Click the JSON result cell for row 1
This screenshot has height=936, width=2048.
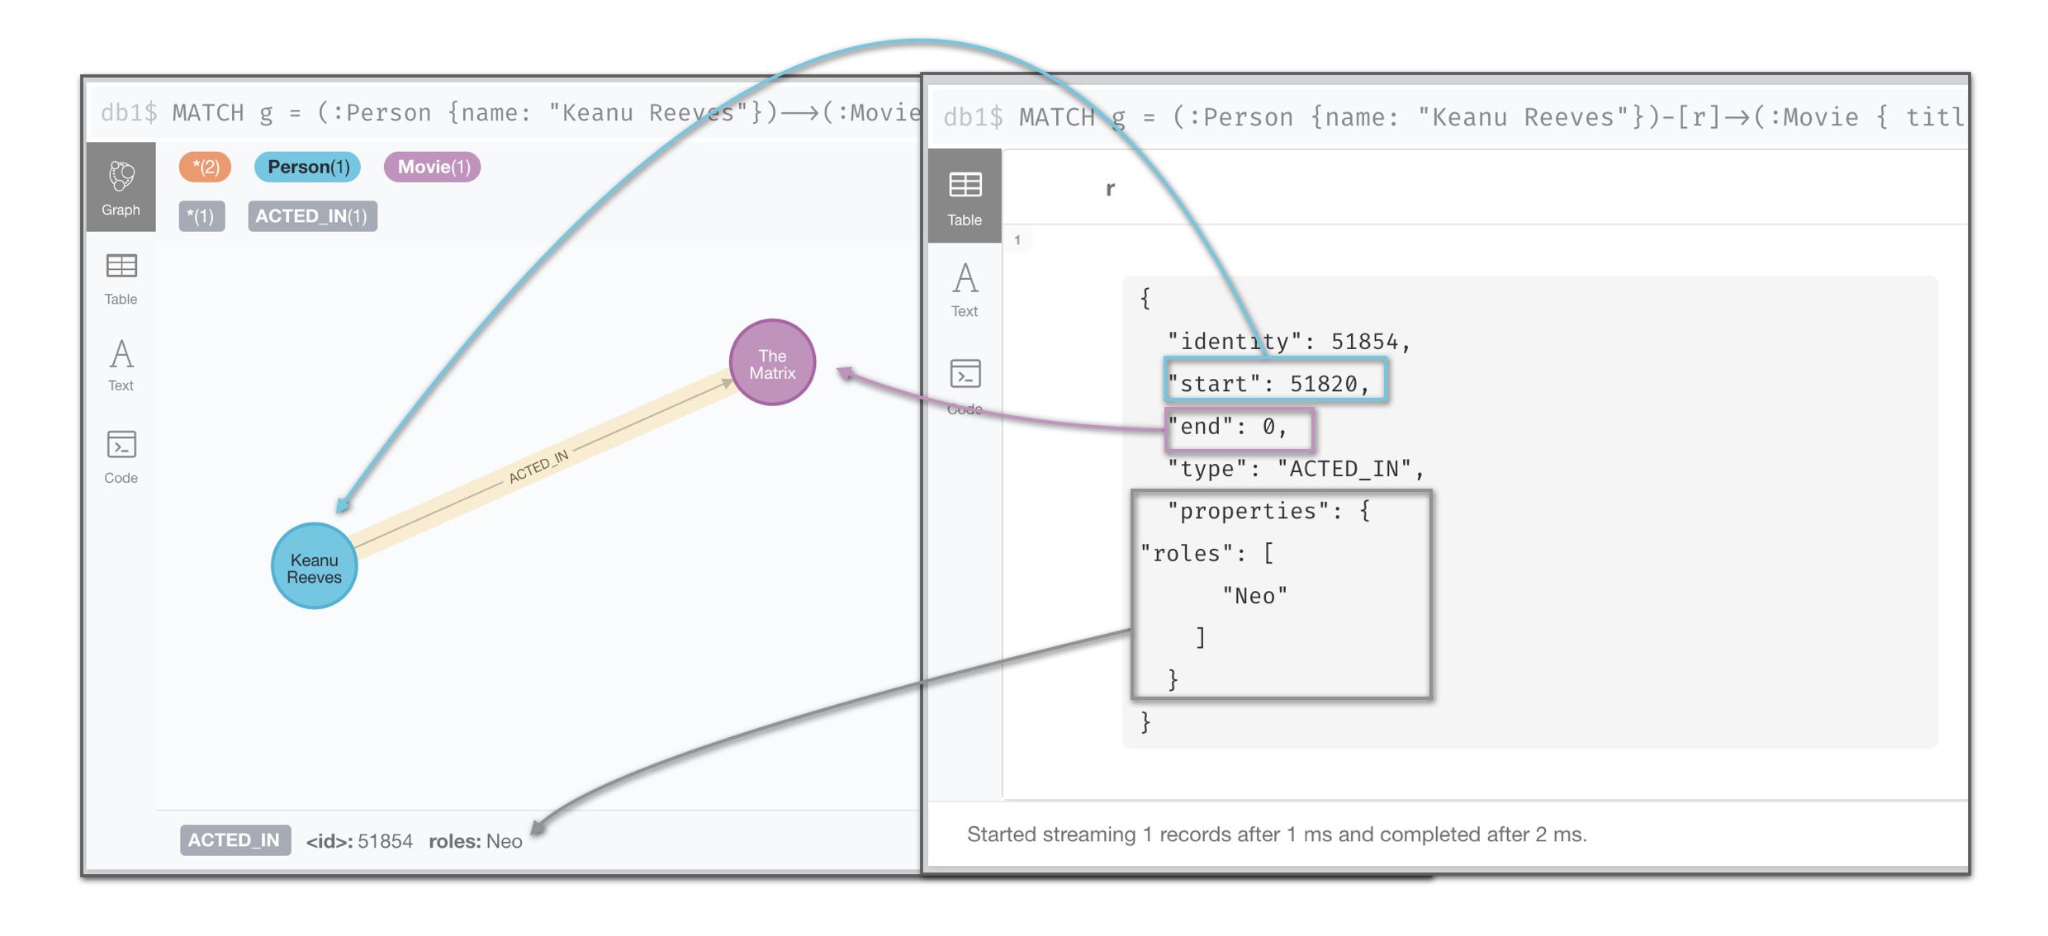(x=1528, y=512)
